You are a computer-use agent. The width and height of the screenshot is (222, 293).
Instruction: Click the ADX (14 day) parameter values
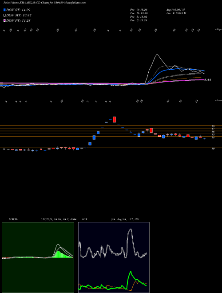tap(125, 219)
